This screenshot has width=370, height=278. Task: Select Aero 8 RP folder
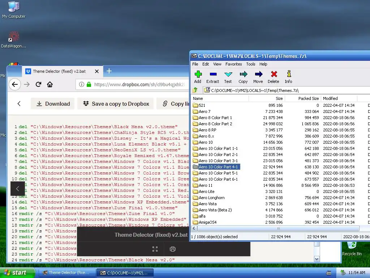click(x=205, y=130)
